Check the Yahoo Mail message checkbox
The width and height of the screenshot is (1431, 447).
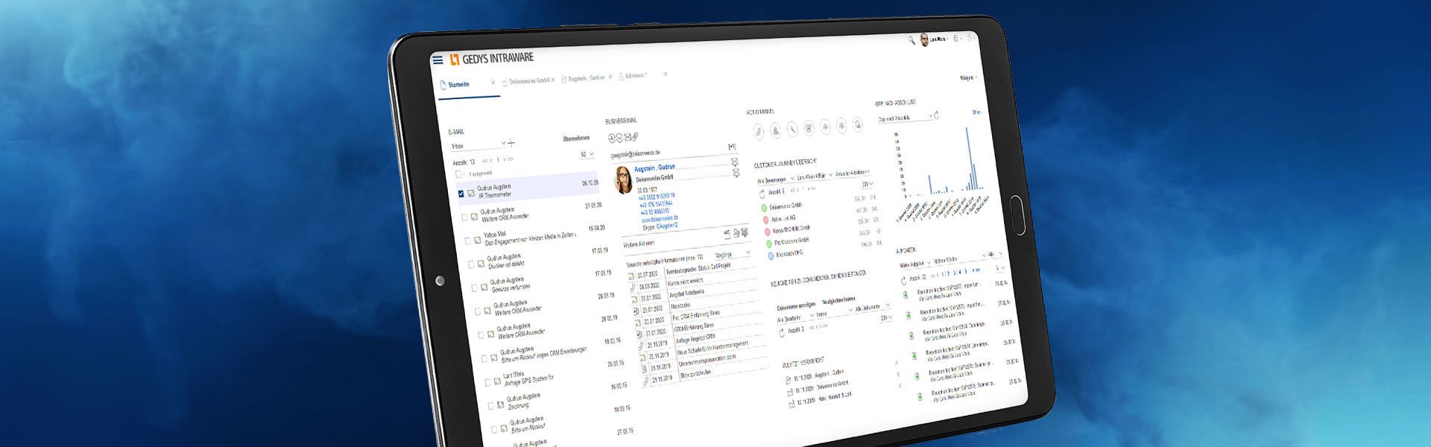[467, 241]
